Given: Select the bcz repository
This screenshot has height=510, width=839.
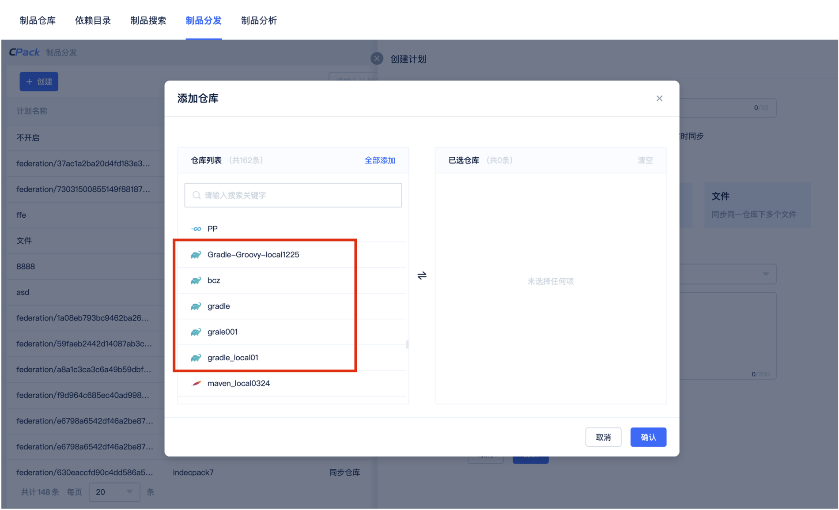Looking at the screenshot, I should tap(292, 280).
